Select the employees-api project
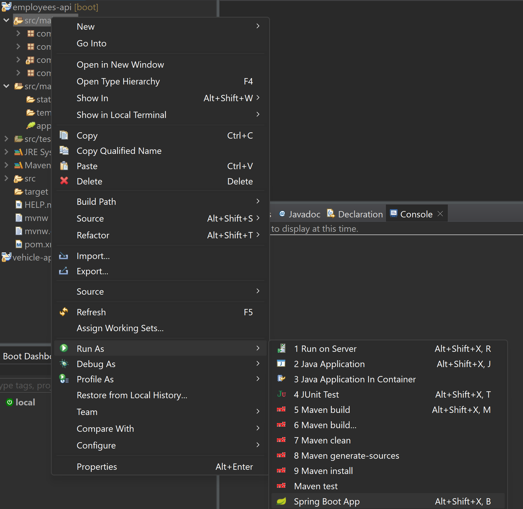Image resolution: width=523 pixels, height=509 pixels. tap(50, 7)
